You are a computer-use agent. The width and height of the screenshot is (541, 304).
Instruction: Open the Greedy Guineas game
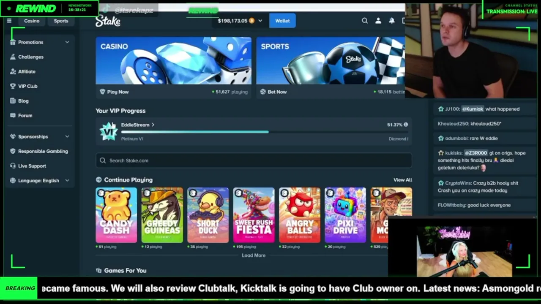[x=162, y=215]
